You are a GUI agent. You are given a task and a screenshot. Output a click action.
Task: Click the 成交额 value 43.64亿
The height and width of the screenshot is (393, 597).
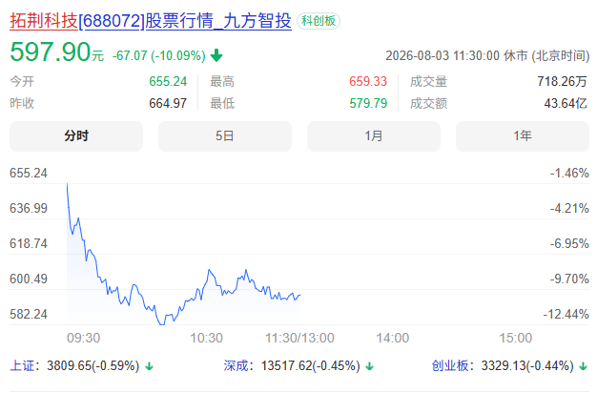[566, 103]
